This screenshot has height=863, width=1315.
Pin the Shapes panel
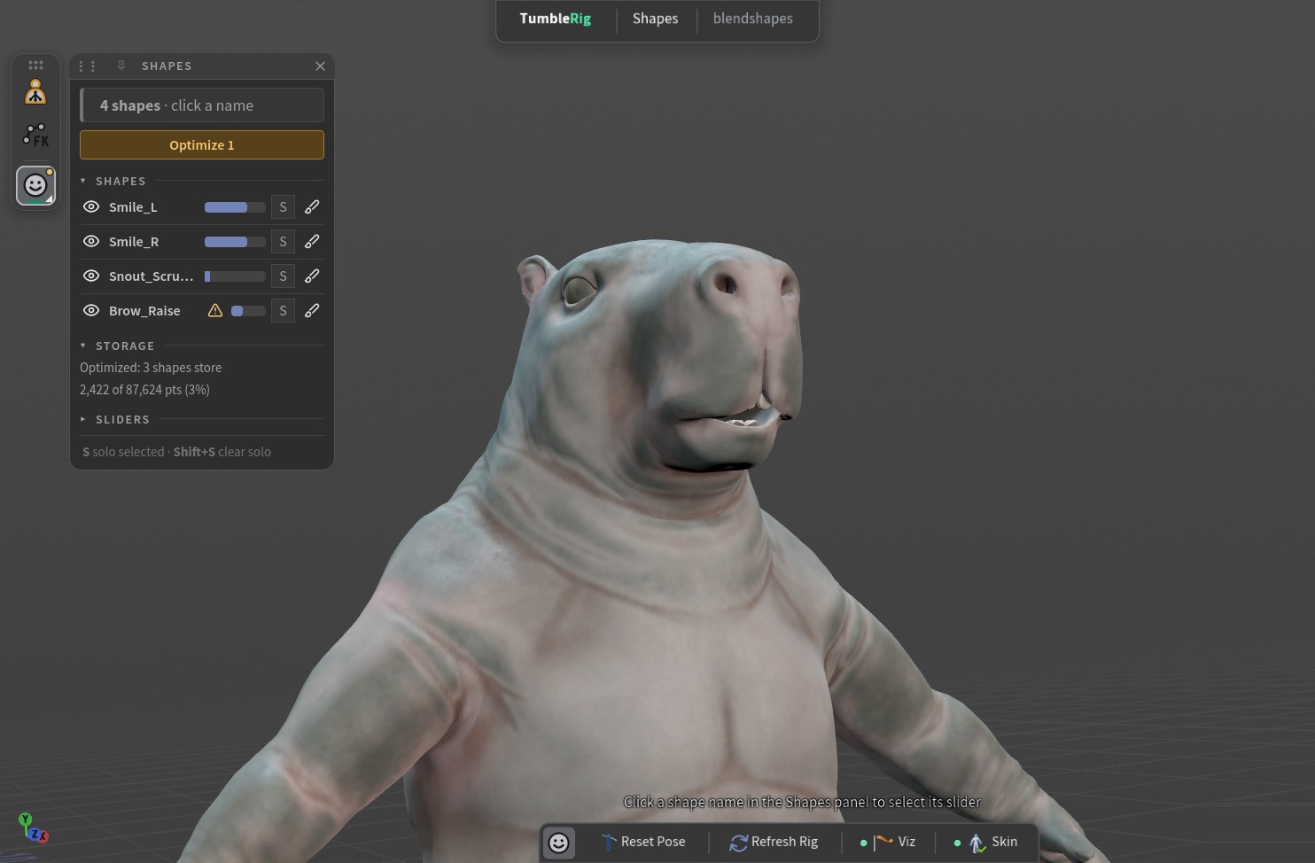pyautogui.click(x=121, y=66)
